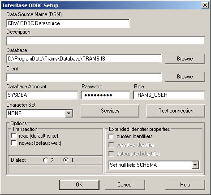Click the Database Account field
The image size is (211, 195).
click(42, 95)
